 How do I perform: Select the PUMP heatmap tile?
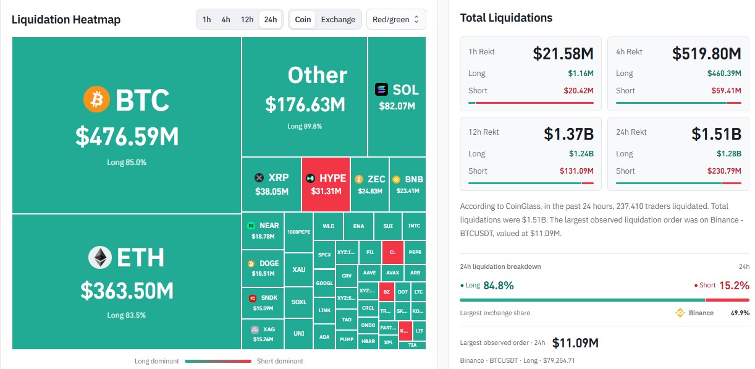point(347,340)
